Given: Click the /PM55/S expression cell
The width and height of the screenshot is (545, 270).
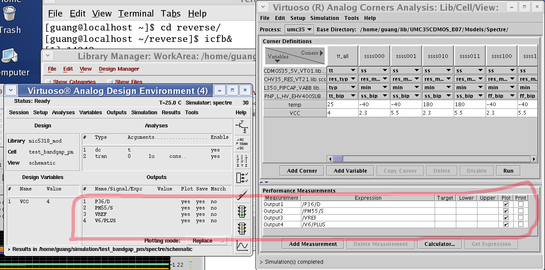Looking at the screenshot, I should [x=368, y=211].
